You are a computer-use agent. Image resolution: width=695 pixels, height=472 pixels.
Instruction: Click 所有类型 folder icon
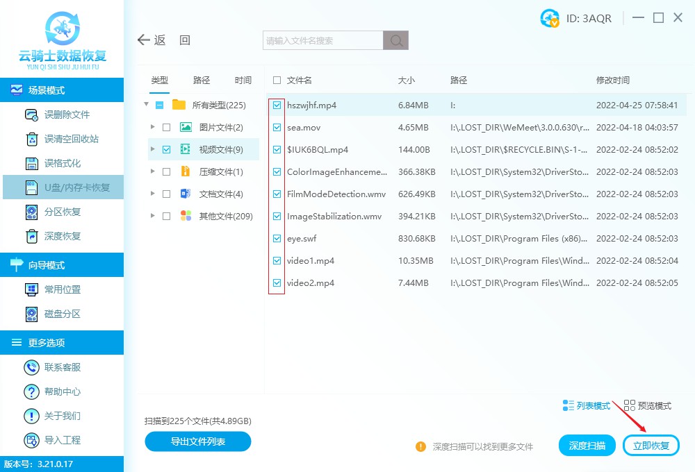coord(179,105)
